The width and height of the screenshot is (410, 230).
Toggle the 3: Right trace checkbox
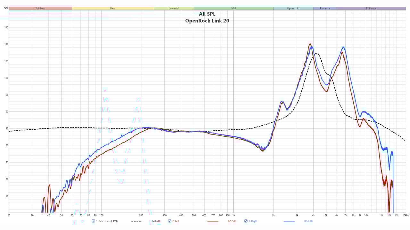pos(246,221)
